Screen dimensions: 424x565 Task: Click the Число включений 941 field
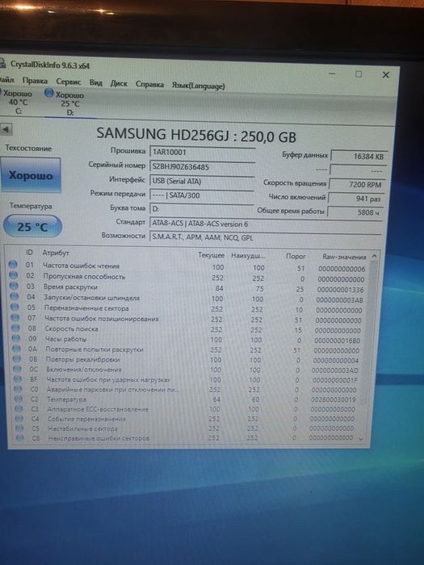pos(356,199)
